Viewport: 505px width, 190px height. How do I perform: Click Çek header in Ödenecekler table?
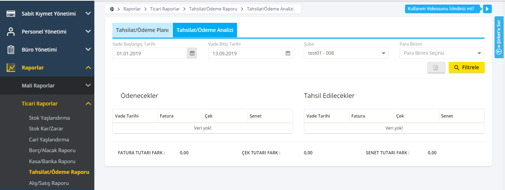[209, 116]
